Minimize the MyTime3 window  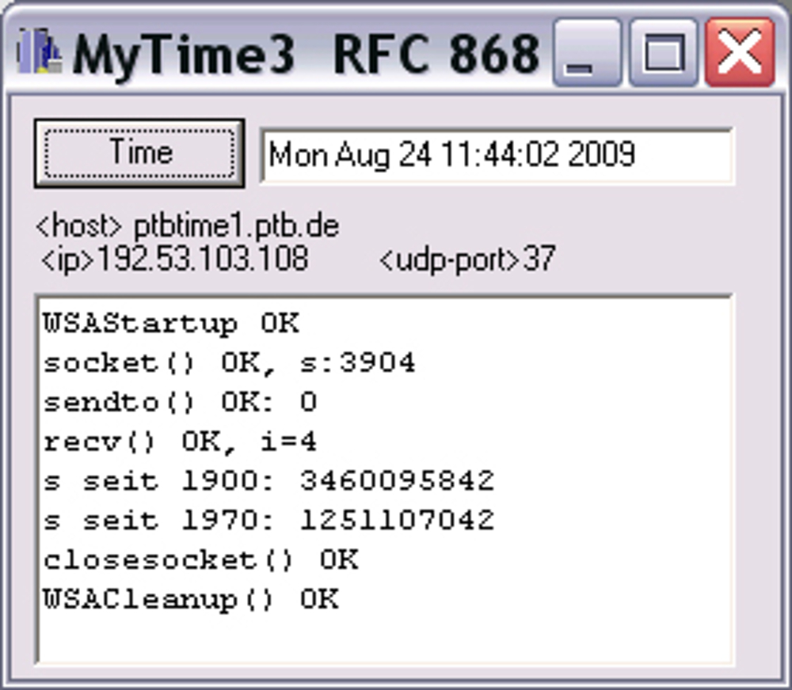(x=588, y=52)
